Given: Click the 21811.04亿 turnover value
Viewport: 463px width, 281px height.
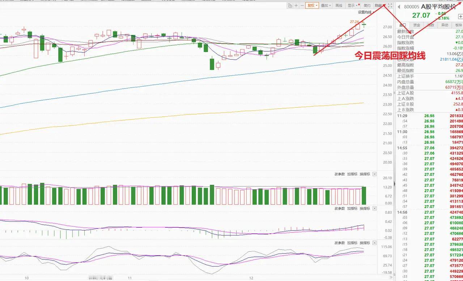Looking at the screenshot, I should coord(451,59).
